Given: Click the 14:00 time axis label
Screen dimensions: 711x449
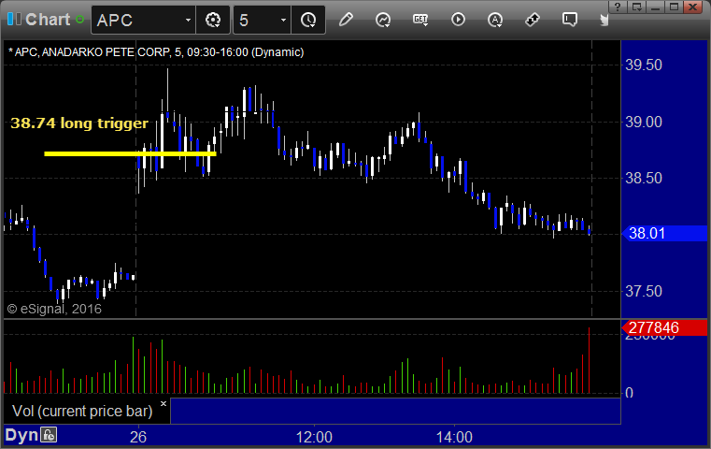Looking at the screenshot, I should tap(454, 437).
